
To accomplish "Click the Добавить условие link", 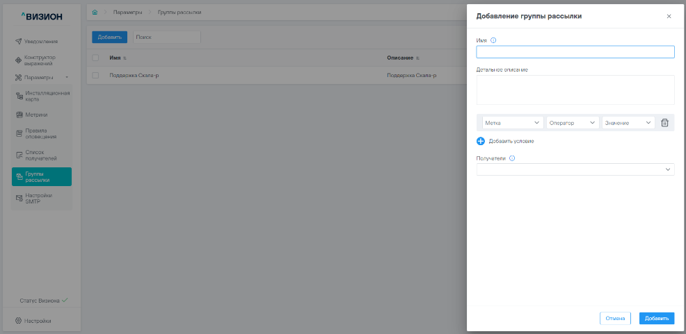I will [511, 141].
